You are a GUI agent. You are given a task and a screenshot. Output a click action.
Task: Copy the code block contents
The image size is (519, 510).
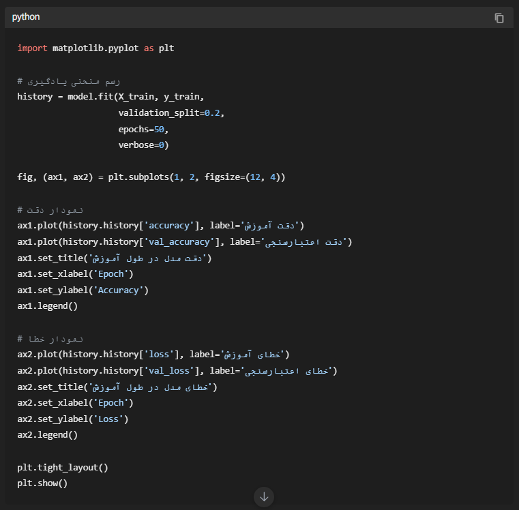point(499,18)
